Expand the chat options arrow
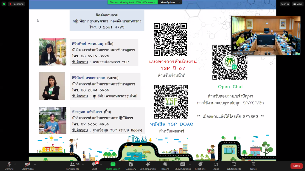This screenshot has height=171, width=305. pyautogui.click(x=101, y=164)
